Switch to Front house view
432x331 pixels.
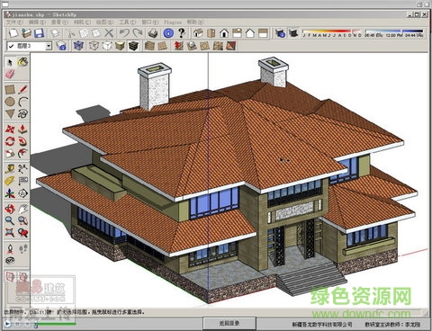(x=224, y=33)
